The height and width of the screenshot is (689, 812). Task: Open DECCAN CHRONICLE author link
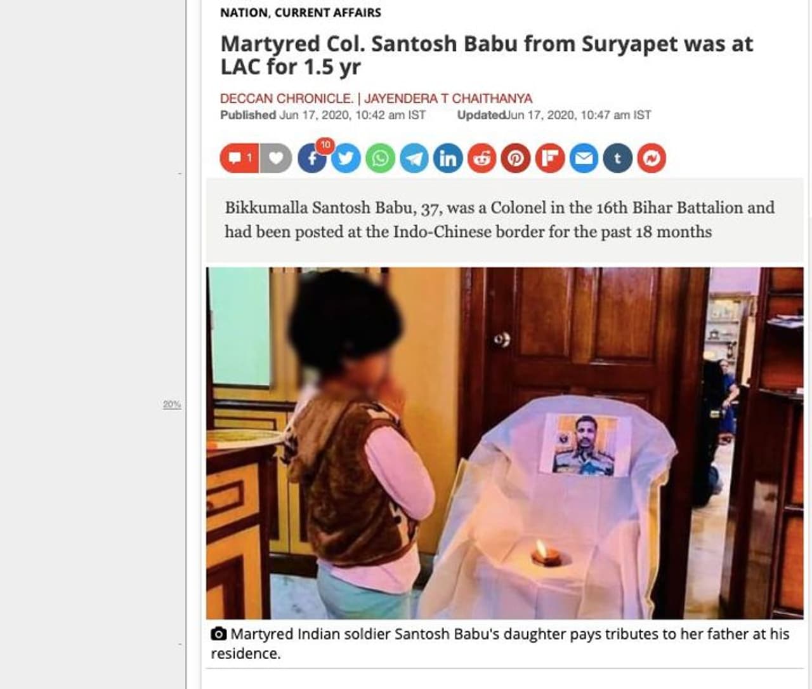pyautogui.click(x=287, y=98)
